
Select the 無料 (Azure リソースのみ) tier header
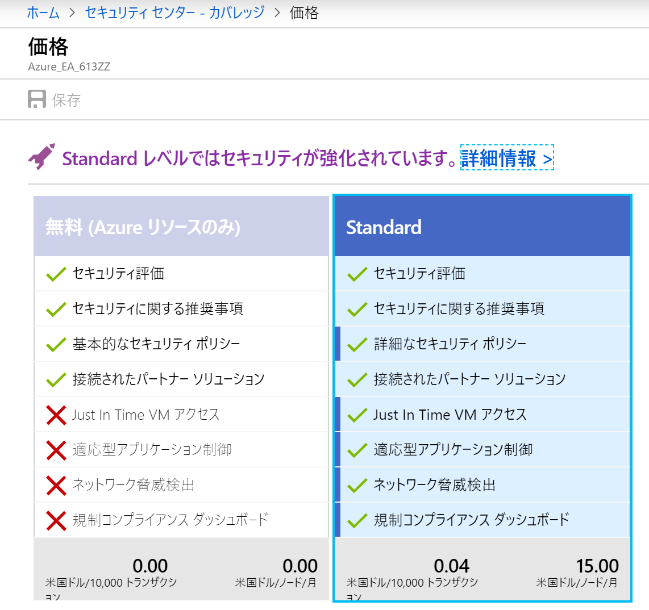[181, 227]
